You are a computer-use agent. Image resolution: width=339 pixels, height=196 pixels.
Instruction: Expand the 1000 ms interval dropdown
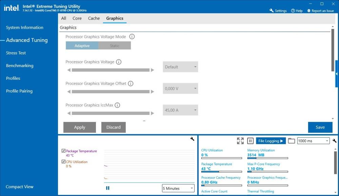coord(313,141)
